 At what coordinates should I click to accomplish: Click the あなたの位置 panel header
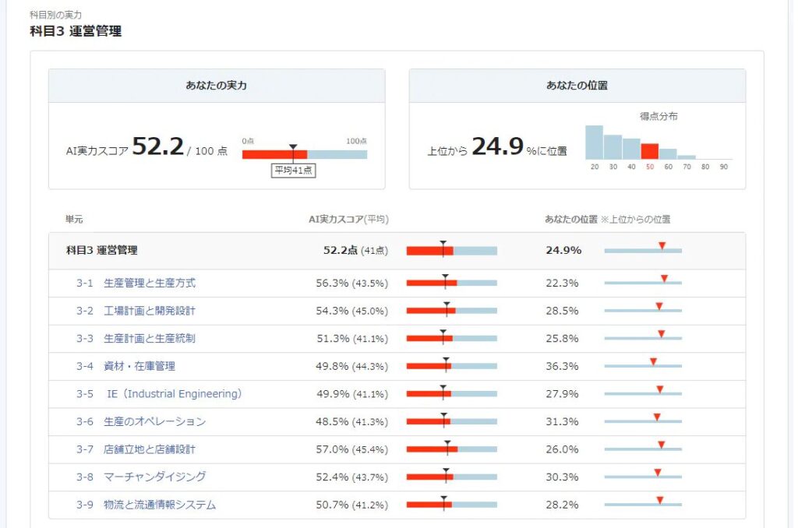tap(577, 86)
